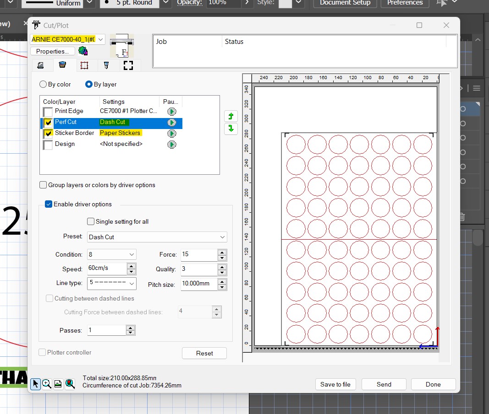Select the arrow pointer tool in Cut/Plot
Viewport: 489px width, 414px height.
[x=35, y=384]
